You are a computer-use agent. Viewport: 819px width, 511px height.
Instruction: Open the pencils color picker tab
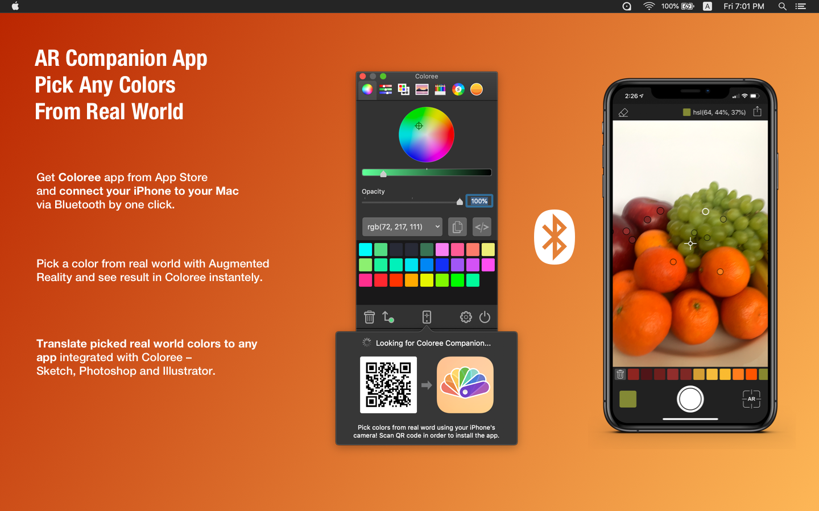(440, 89)
